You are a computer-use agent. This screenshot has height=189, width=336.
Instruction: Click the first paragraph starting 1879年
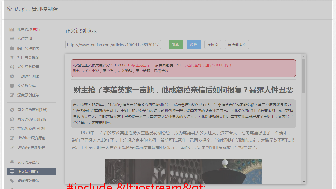(183, 140)
